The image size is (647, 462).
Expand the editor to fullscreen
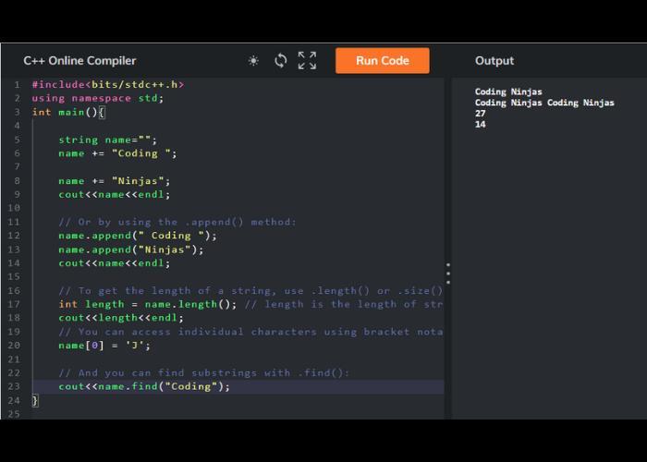[308, 61]
